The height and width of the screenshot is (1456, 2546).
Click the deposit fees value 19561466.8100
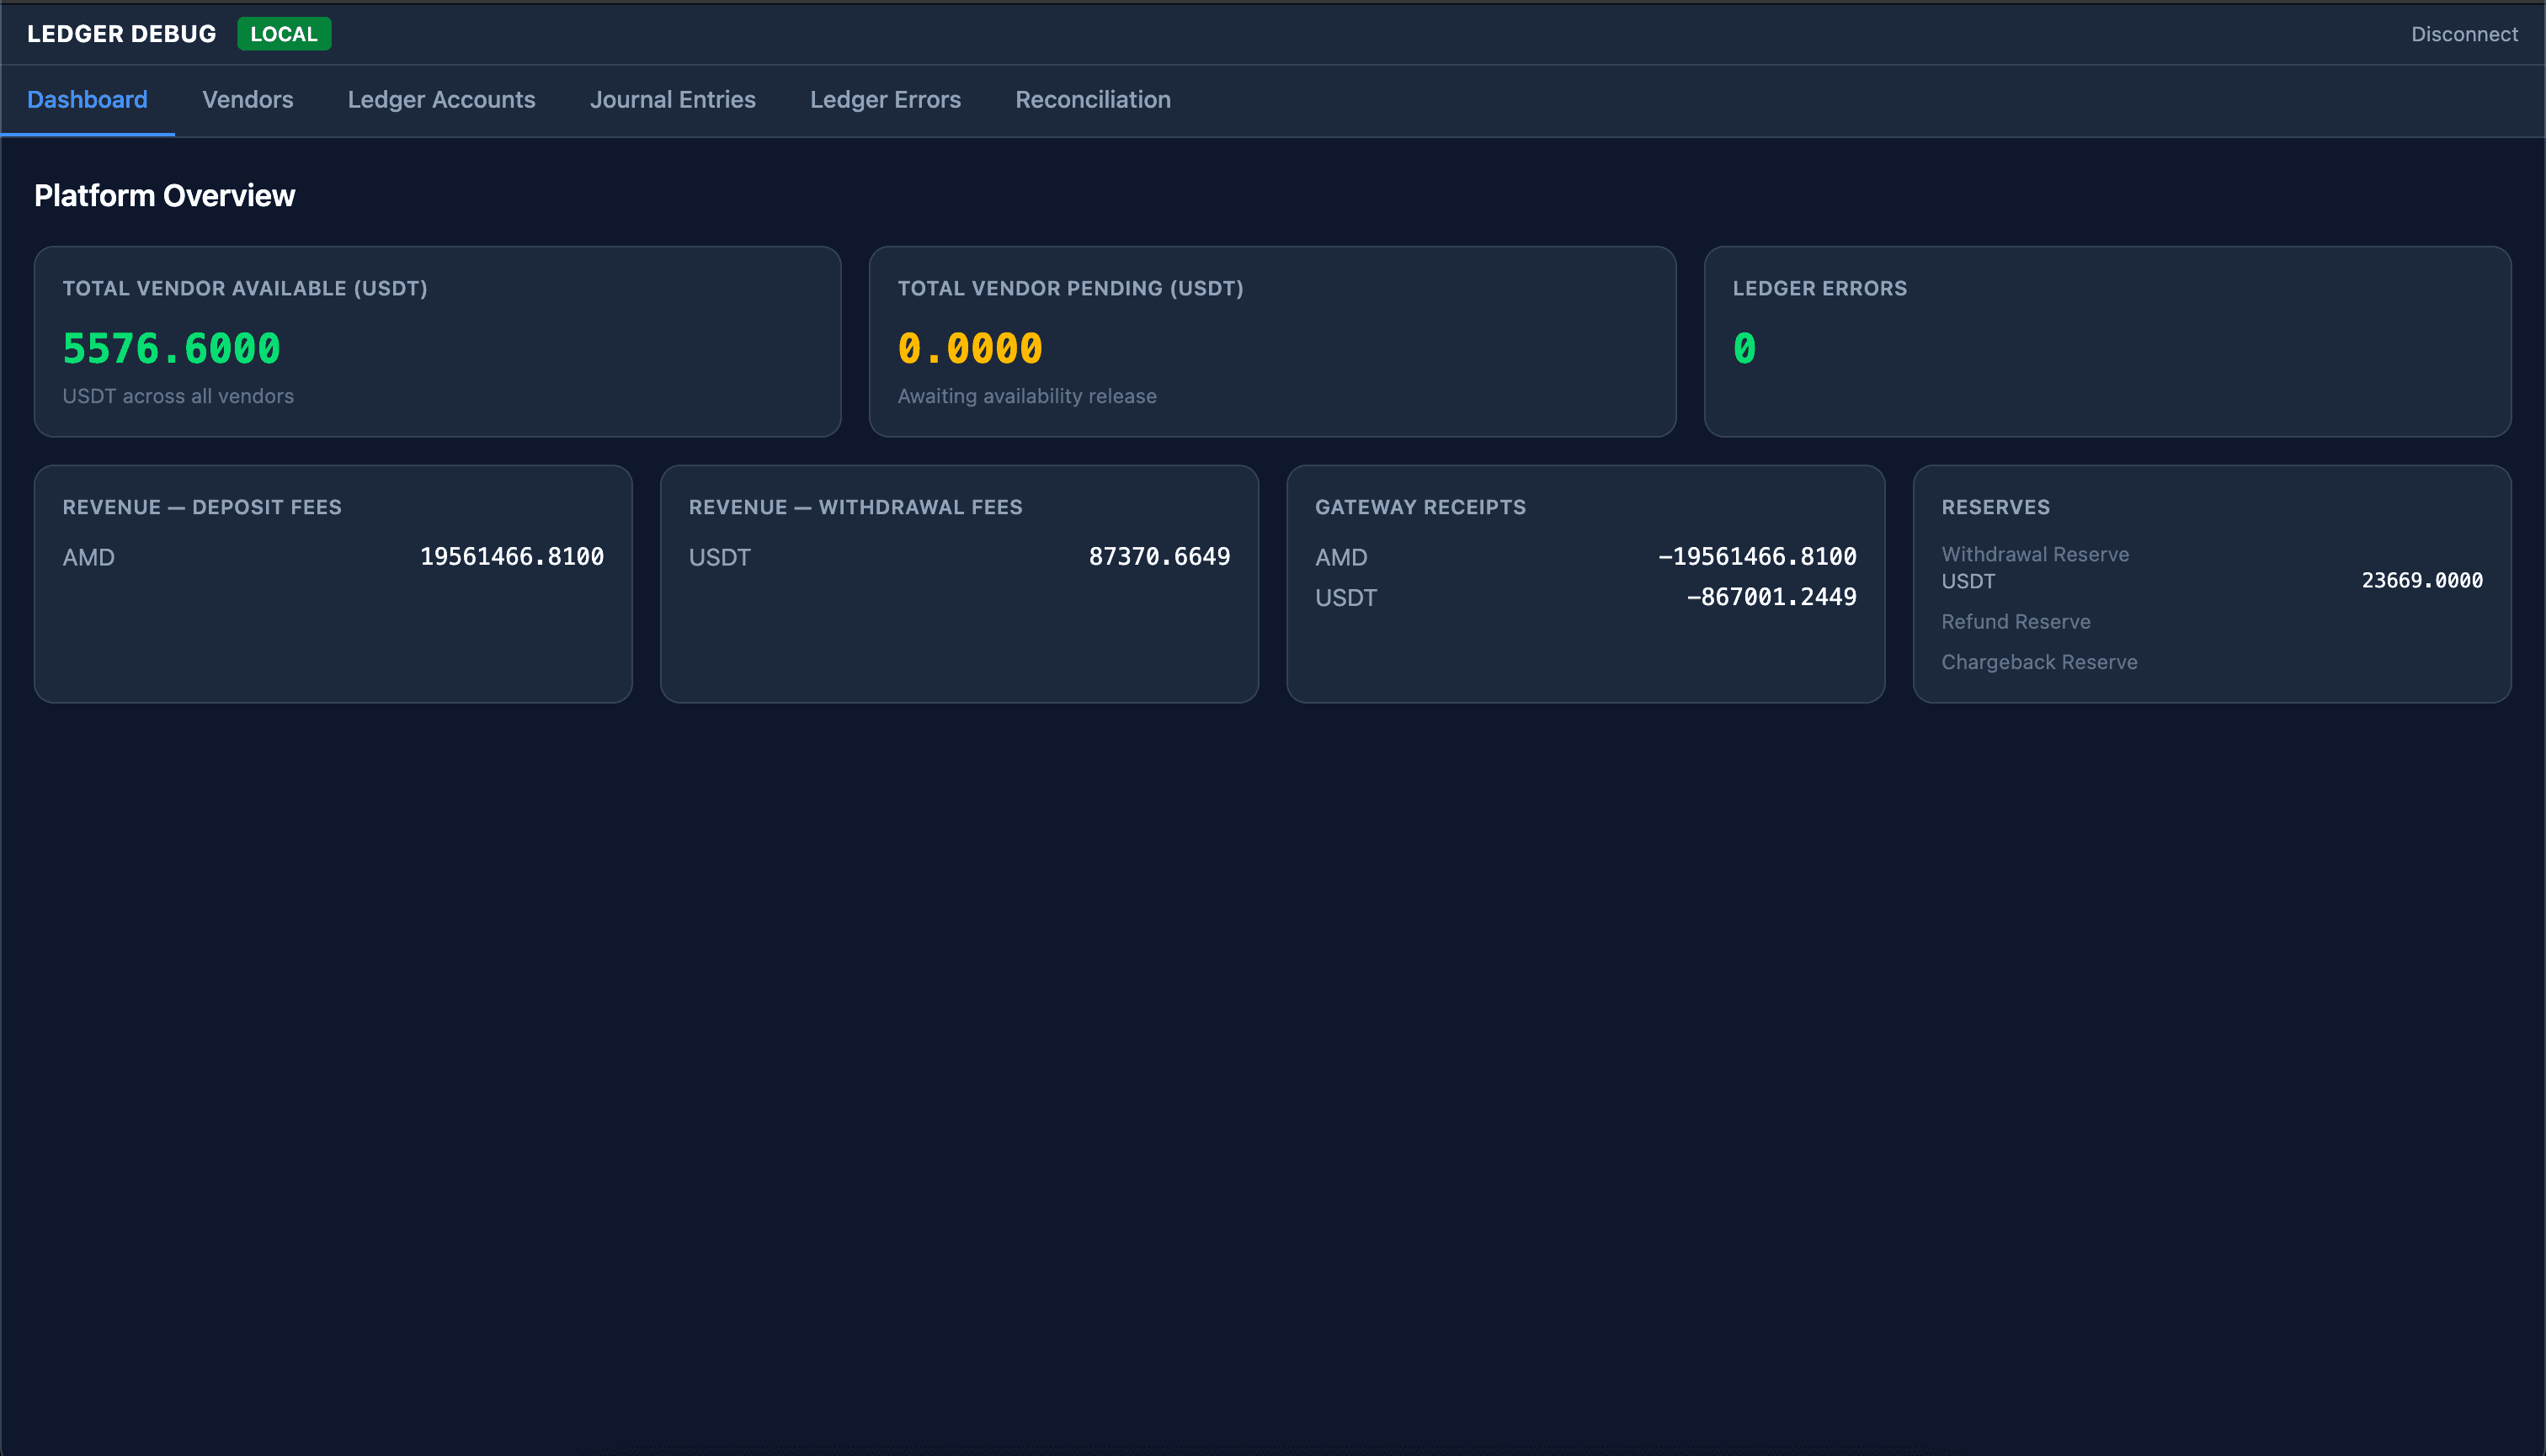(x=511, y=557)
